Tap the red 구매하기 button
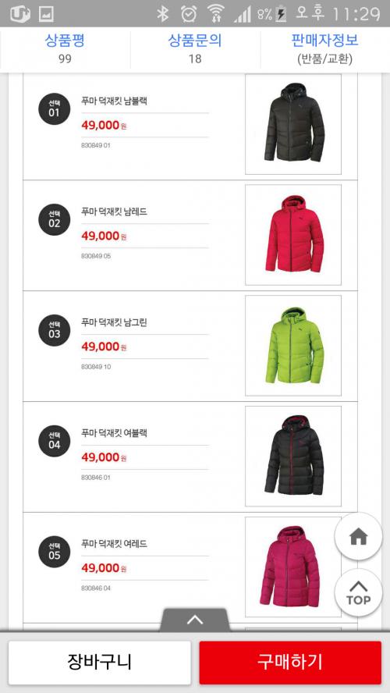Image resolution: width=390 pixels, height=693 pixels. [x=290, y=663]
